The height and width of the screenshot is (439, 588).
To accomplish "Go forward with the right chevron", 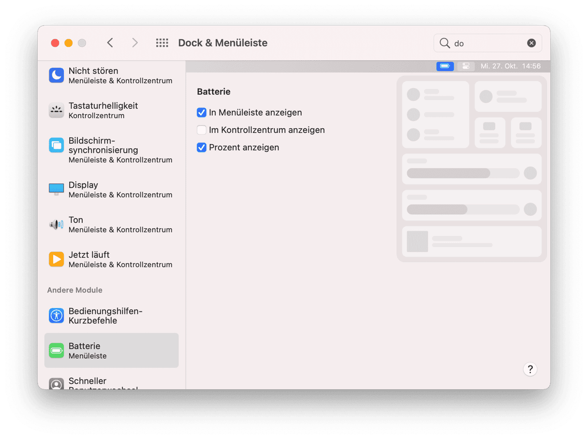I will (x=135, y=43).
